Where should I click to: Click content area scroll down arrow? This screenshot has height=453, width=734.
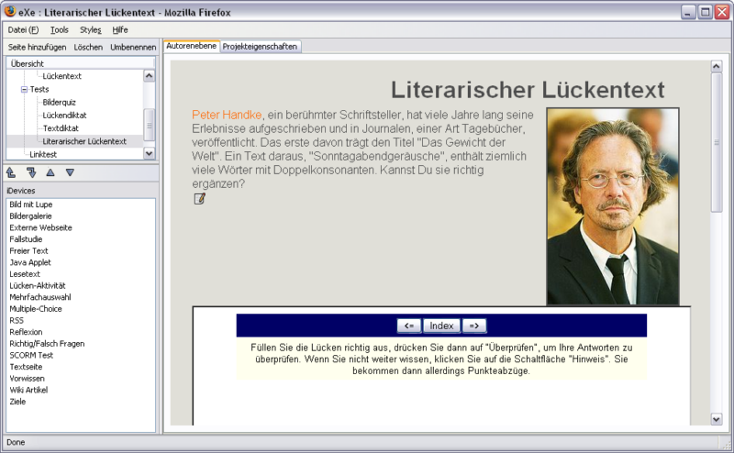717,419
